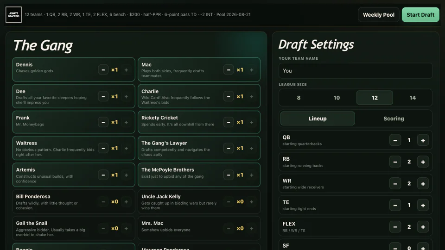Viewport: 445px width, 250px height.
Task: Increase Rickety Cricket count
Action: [251, 122]
